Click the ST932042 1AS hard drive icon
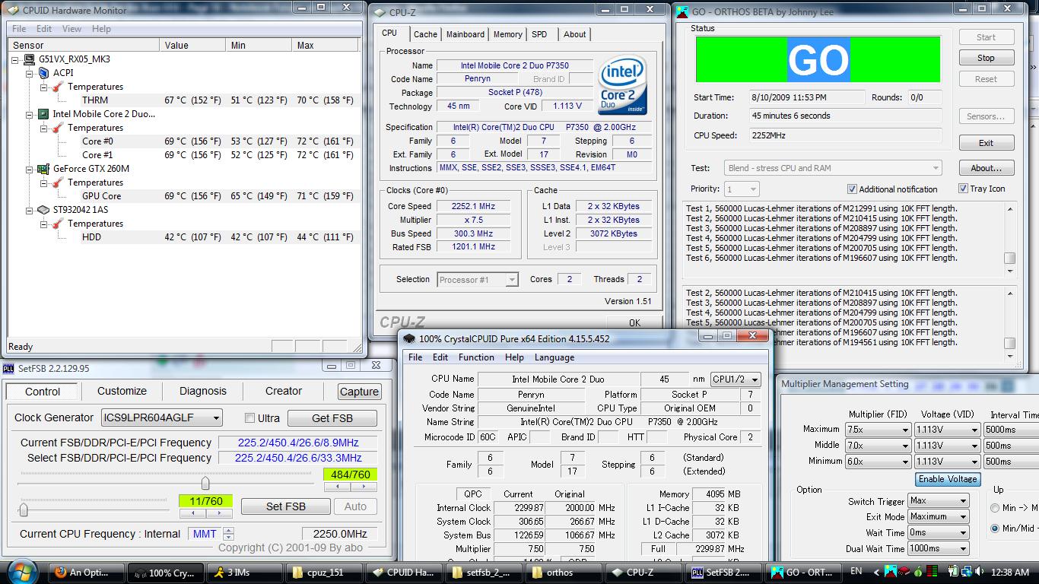This screenshot has width=1039, height=584. point(43,210)
